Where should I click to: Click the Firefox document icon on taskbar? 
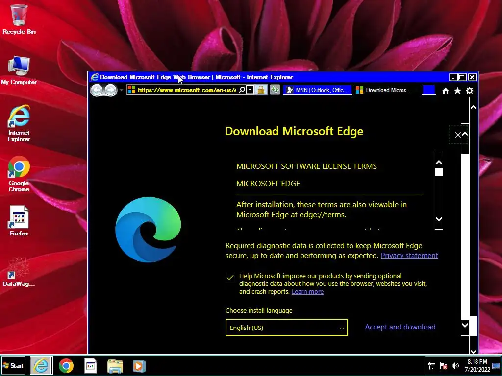[x=91, y=366]
